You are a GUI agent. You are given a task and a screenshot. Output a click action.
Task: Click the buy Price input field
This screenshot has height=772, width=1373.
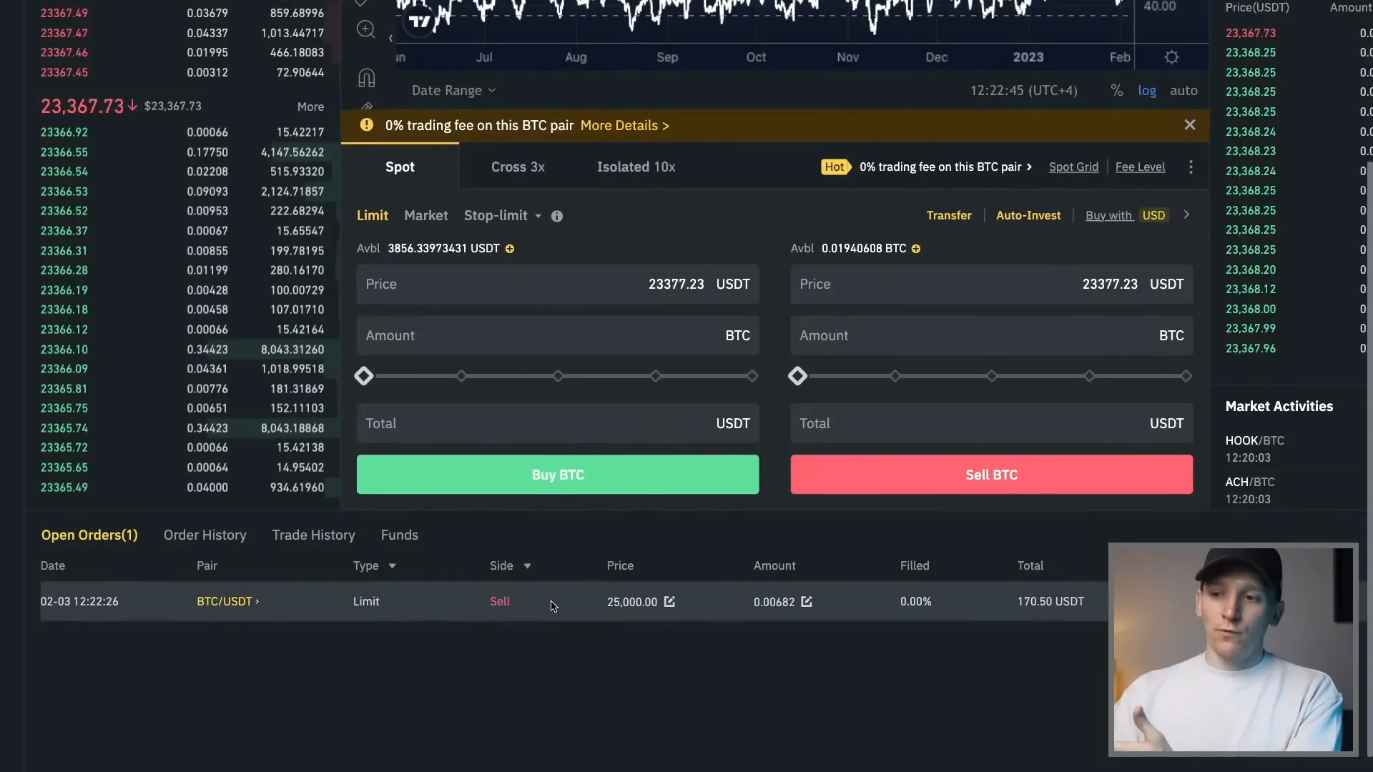point(558,284)
